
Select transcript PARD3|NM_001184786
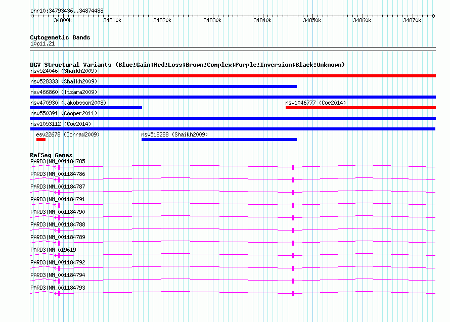coord(58,174)
